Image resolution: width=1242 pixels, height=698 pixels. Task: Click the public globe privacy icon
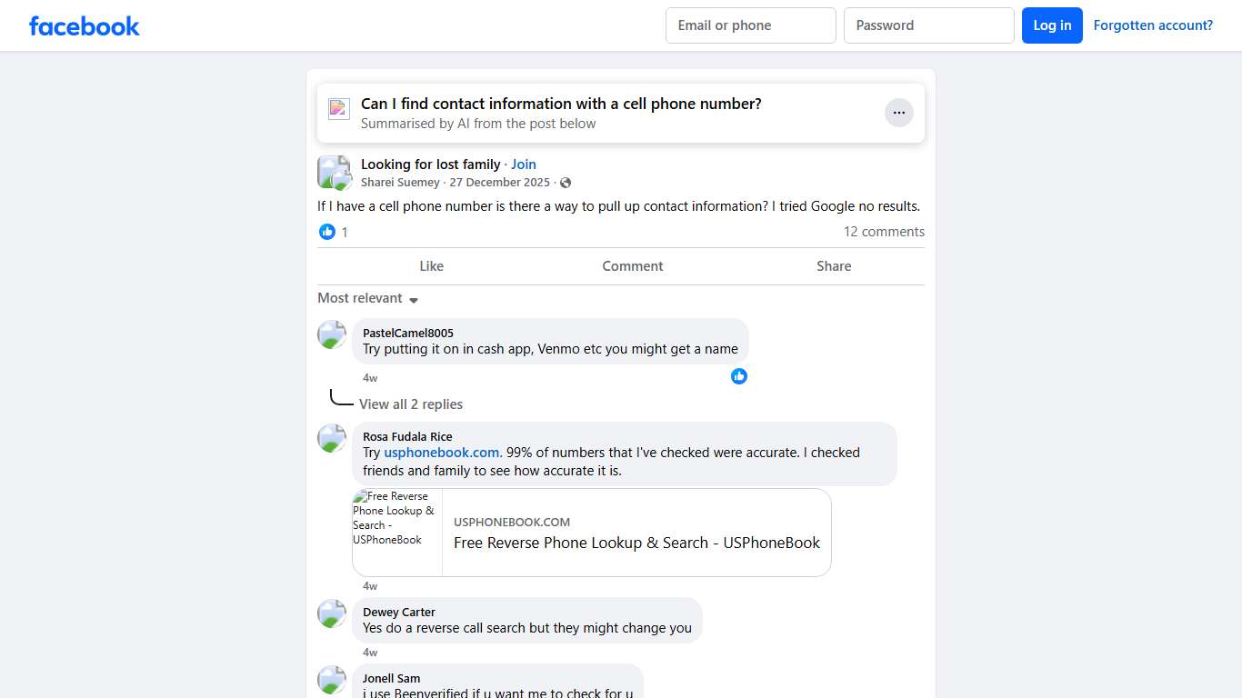click(x=566, y=183)
